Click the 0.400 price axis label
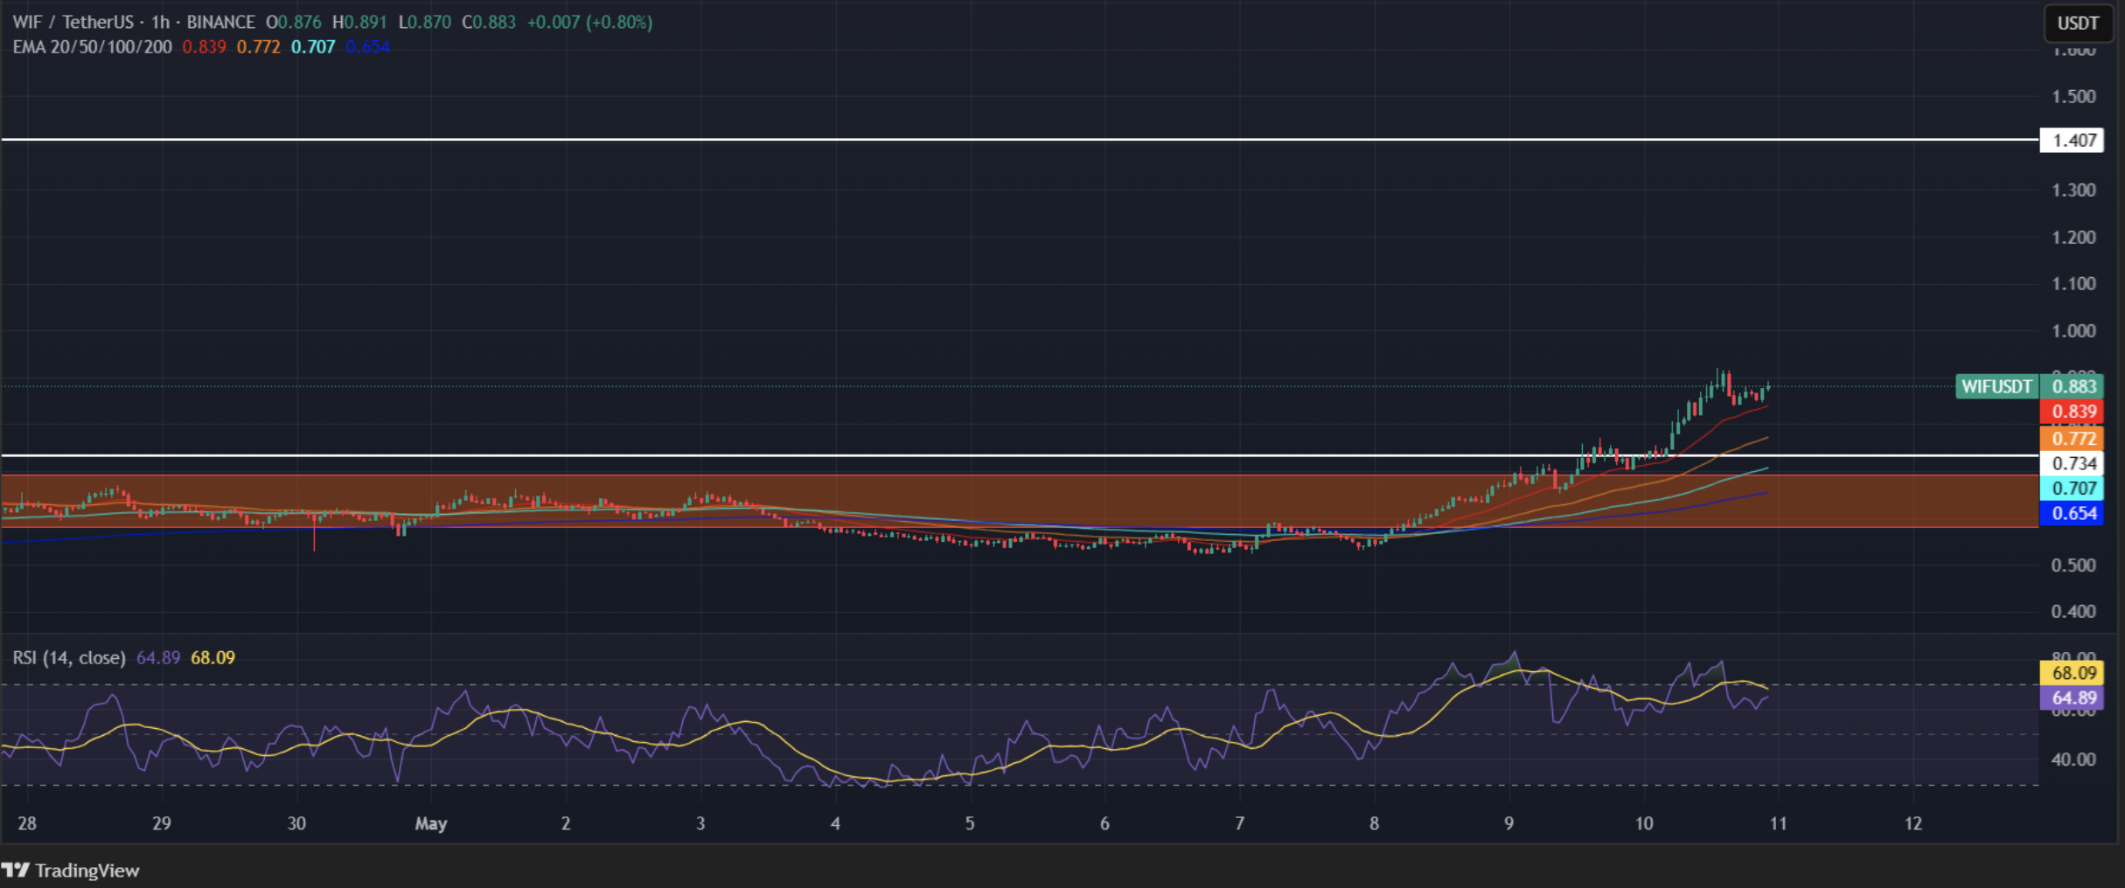This screenshot has width=2125, height=888. pos(2073,612)
